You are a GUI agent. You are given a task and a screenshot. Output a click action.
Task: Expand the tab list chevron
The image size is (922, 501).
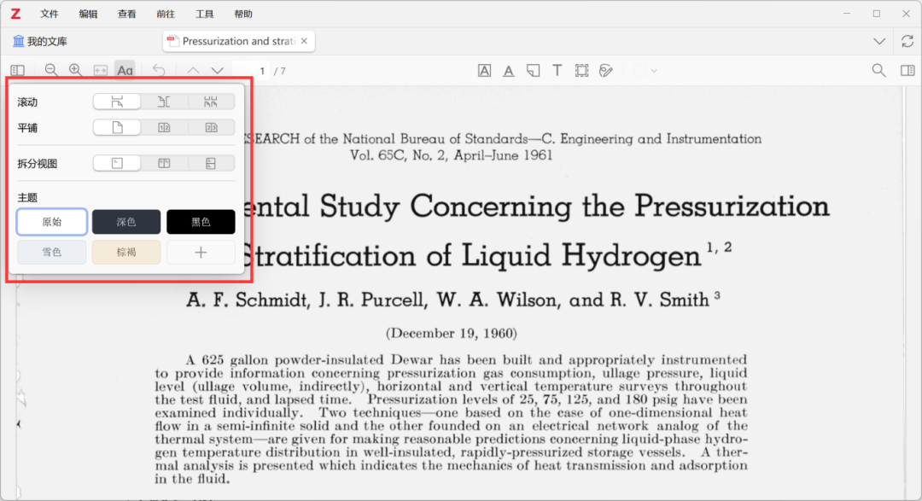[879, 41]
